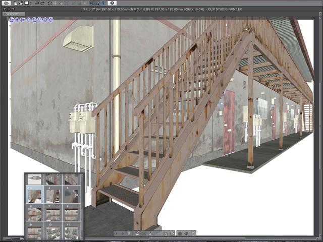Click the Open file folder icon
The height and width of the screenshot is (242, 323).
pyautogui.click(x=21, y=4)
